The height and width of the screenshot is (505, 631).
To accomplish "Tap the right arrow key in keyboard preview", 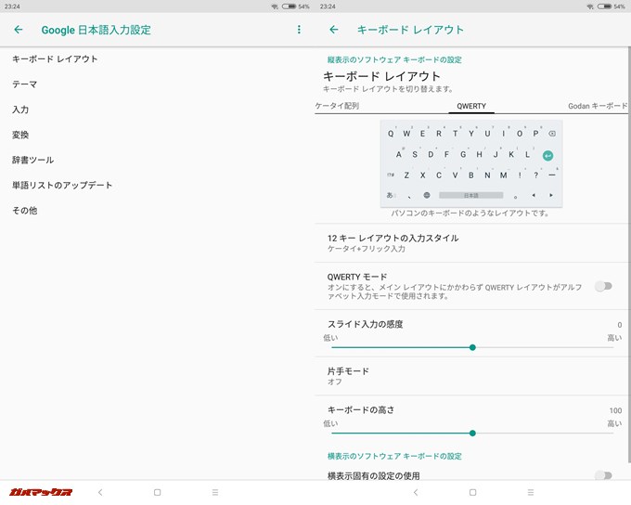I will click(x=551, y=195).
